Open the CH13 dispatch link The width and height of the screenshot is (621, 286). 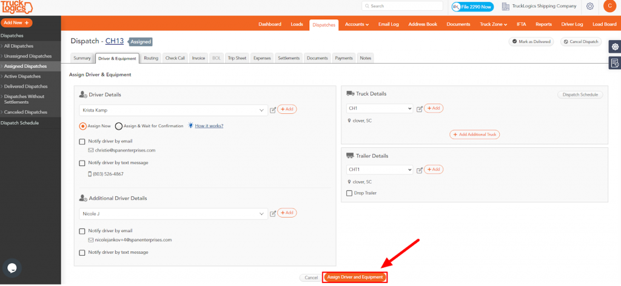click(x=115, y=41)
